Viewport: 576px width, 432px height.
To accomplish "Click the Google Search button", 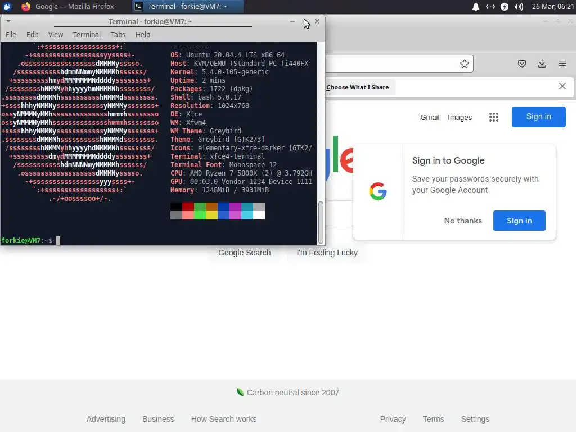I will click(x=245, y=253).
